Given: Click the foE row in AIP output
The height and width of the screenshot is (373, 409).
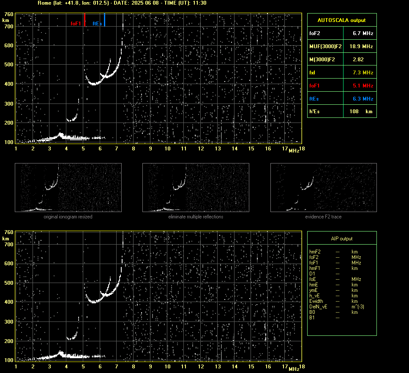Looking at the screenshot, I should click(x=335, y=279).
